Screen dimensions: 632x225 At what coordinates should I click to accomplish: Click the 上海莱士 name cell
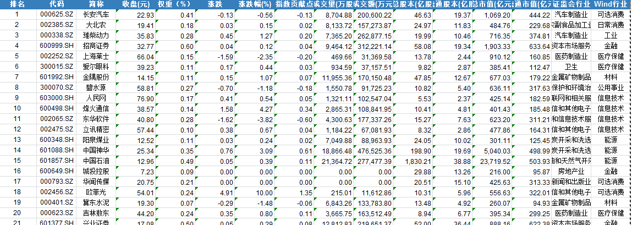pyautogui.click(x=96, y=57)
